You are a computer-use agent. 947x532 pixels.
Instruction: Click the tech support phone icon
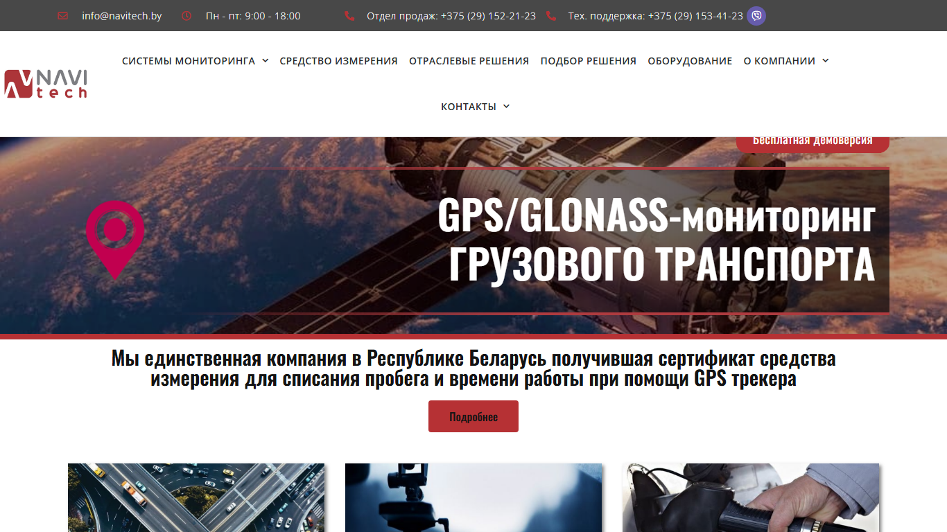pyautogui.click(x=551, y=16)
